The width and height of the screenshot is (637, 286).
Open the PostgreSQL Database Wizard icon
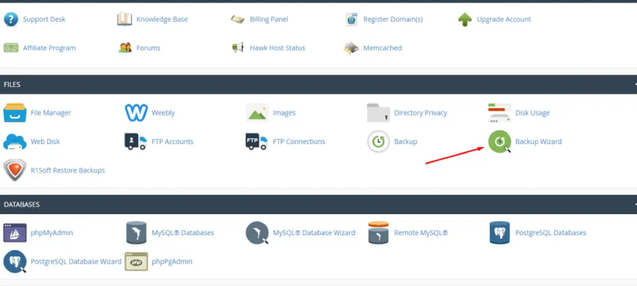coord(15,262)
